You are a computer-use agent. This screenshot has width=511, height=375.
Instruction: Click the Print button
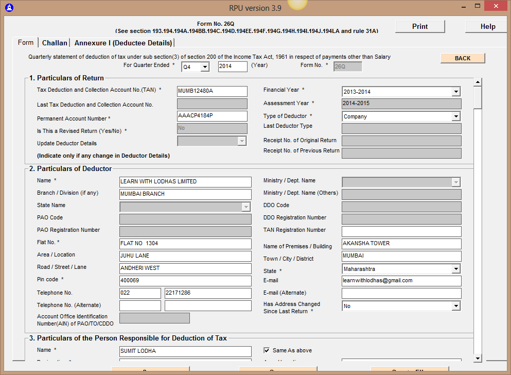tap(420, 26)
